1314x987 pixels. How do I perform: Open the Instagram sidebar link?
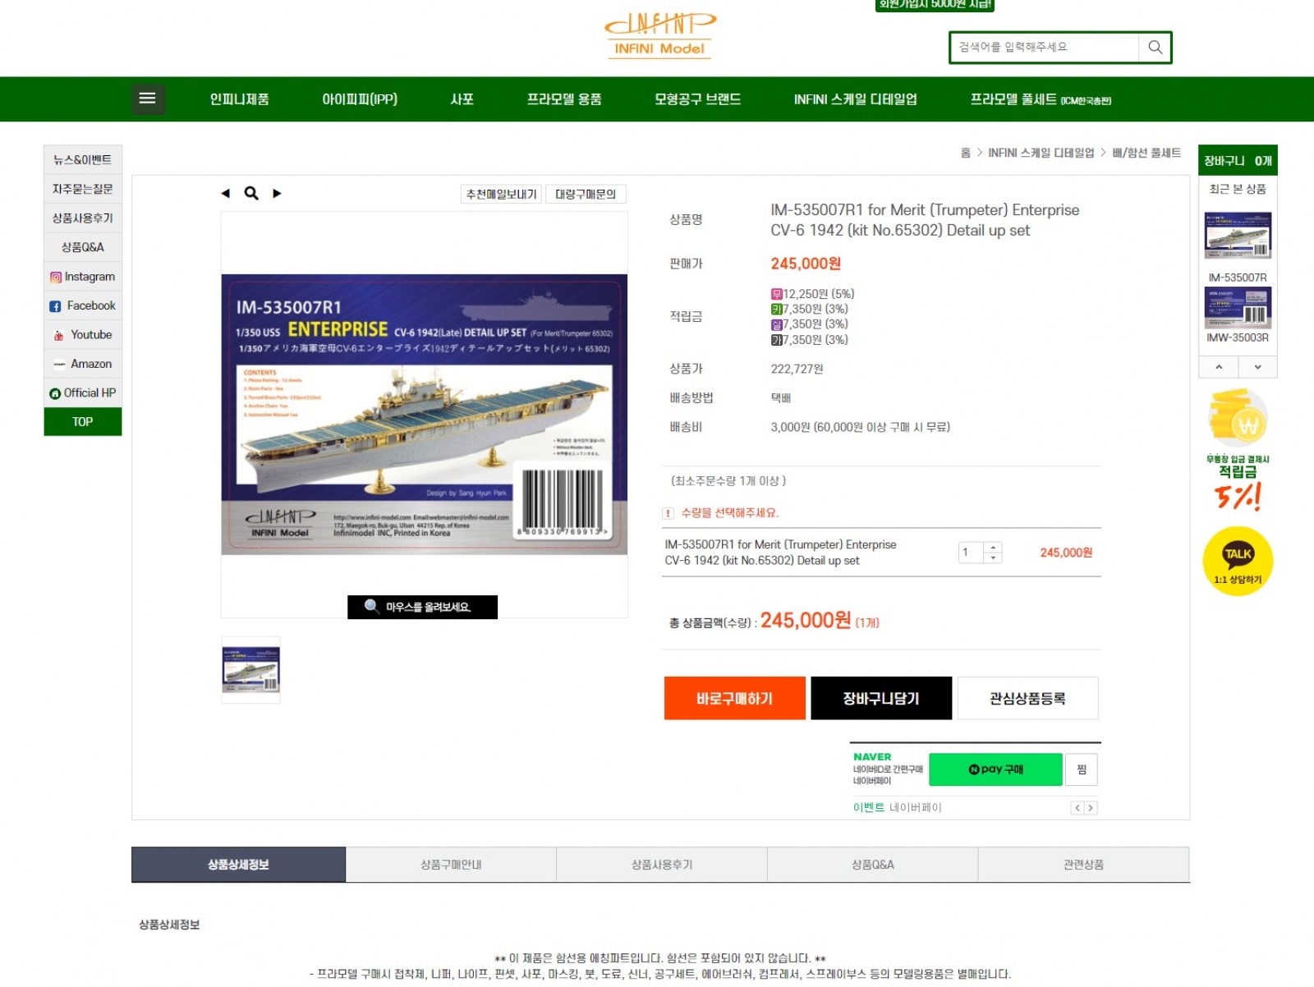point(82,277)
